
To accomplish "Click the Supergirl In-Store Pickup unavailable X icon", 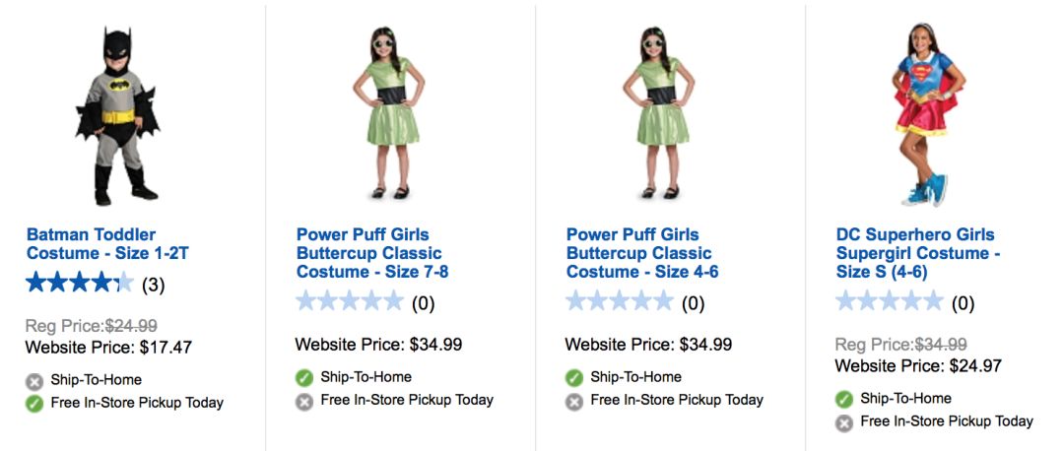I will pyautogui.click(x=844, y=422).
